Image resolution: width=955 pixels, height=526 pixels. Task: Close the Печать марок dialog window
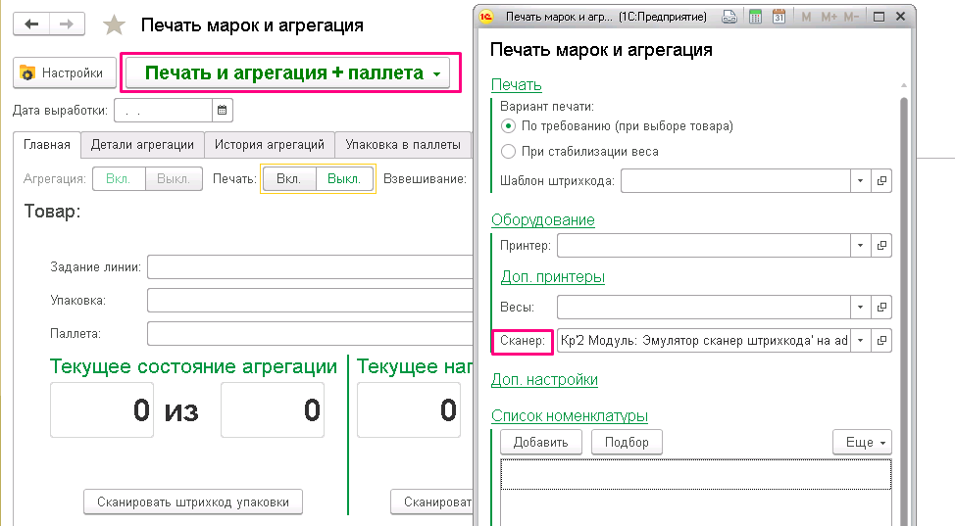[901, 17]
